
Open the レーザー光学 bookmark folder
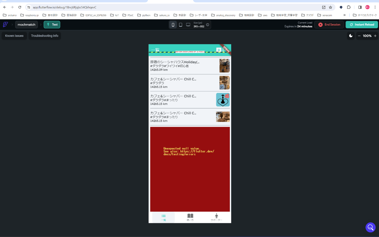point(198,15)
